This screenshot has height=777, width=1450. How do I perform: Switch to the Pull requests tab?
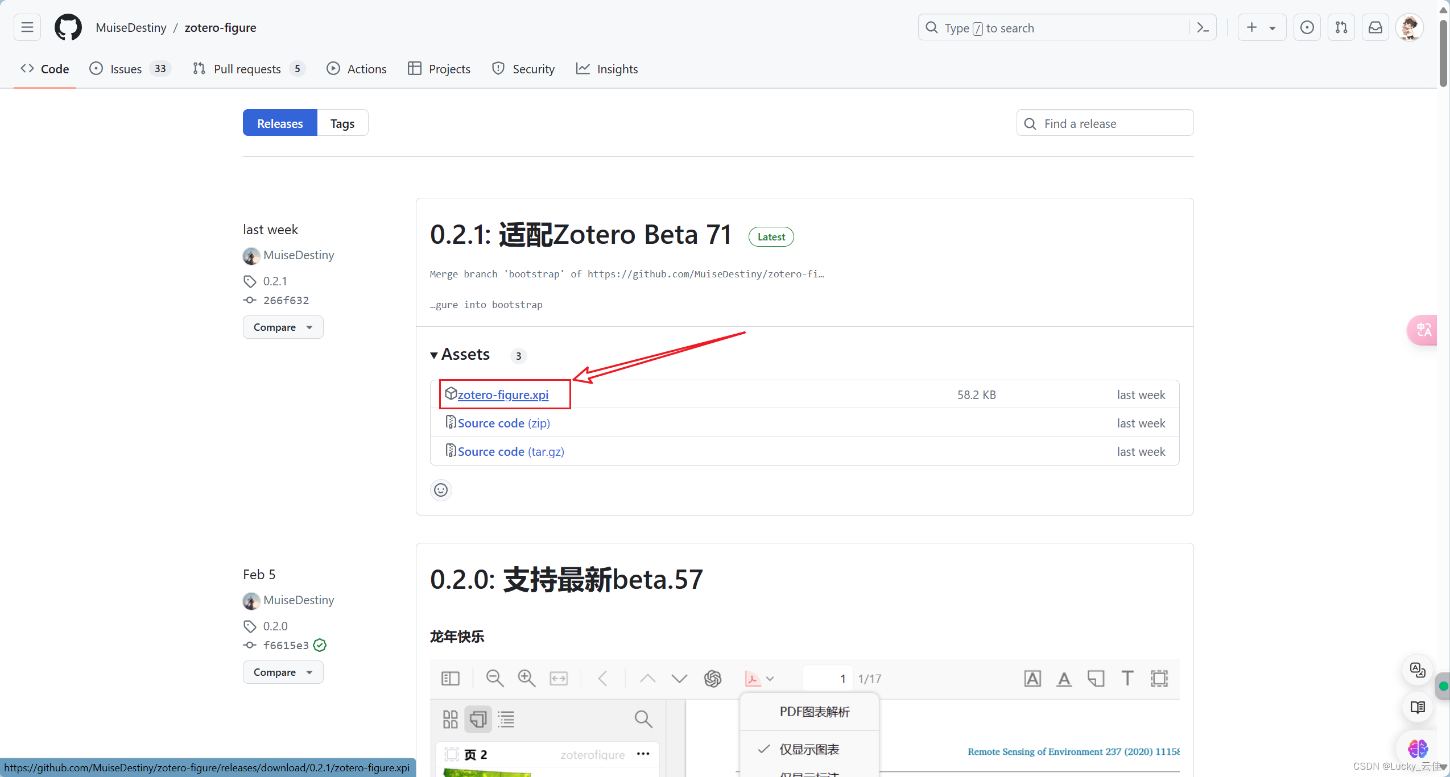pos(250,69)
